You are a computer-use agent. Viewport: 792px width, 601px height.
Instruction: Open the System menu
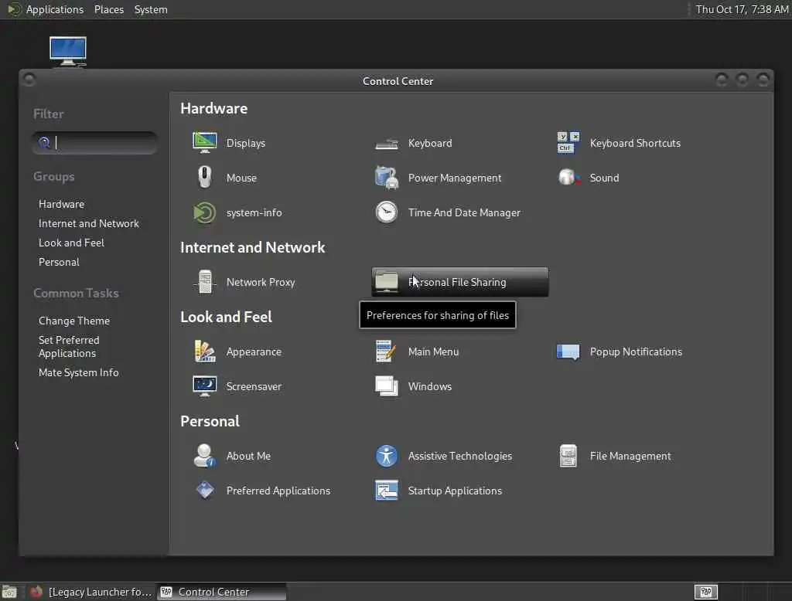(151, 9)
